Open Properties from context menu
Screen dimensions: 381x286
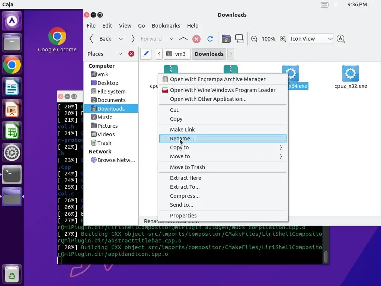coord(223,216)
